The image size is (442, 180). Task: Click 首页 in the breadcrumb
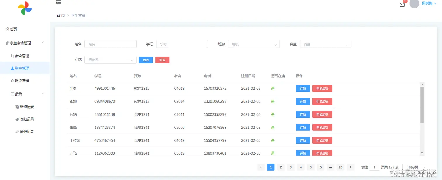[61, 16]
